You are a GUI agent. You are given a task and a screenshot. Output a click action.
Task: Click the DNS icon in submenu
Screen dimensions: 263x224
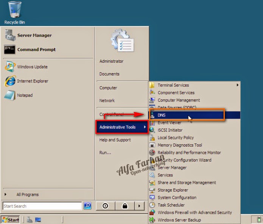153,115
